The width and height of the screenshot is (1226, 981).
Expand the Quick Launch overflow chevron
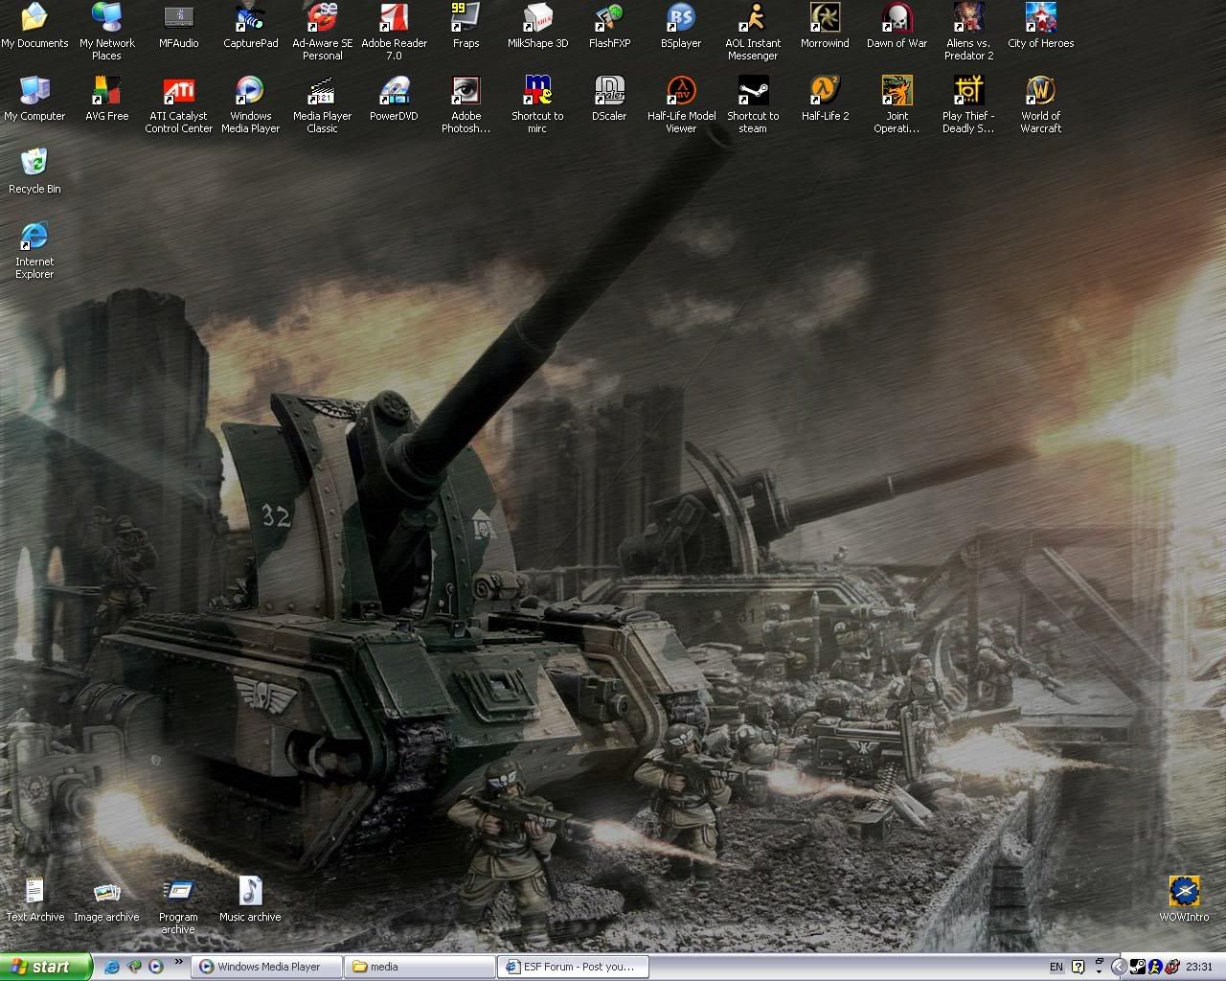point(178,963)
